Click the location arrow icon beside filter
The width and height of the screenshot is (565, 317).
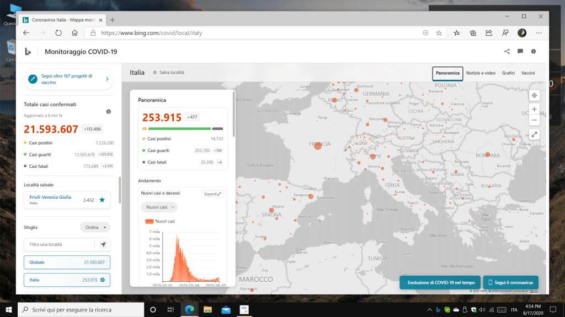[x=103, y=244]
